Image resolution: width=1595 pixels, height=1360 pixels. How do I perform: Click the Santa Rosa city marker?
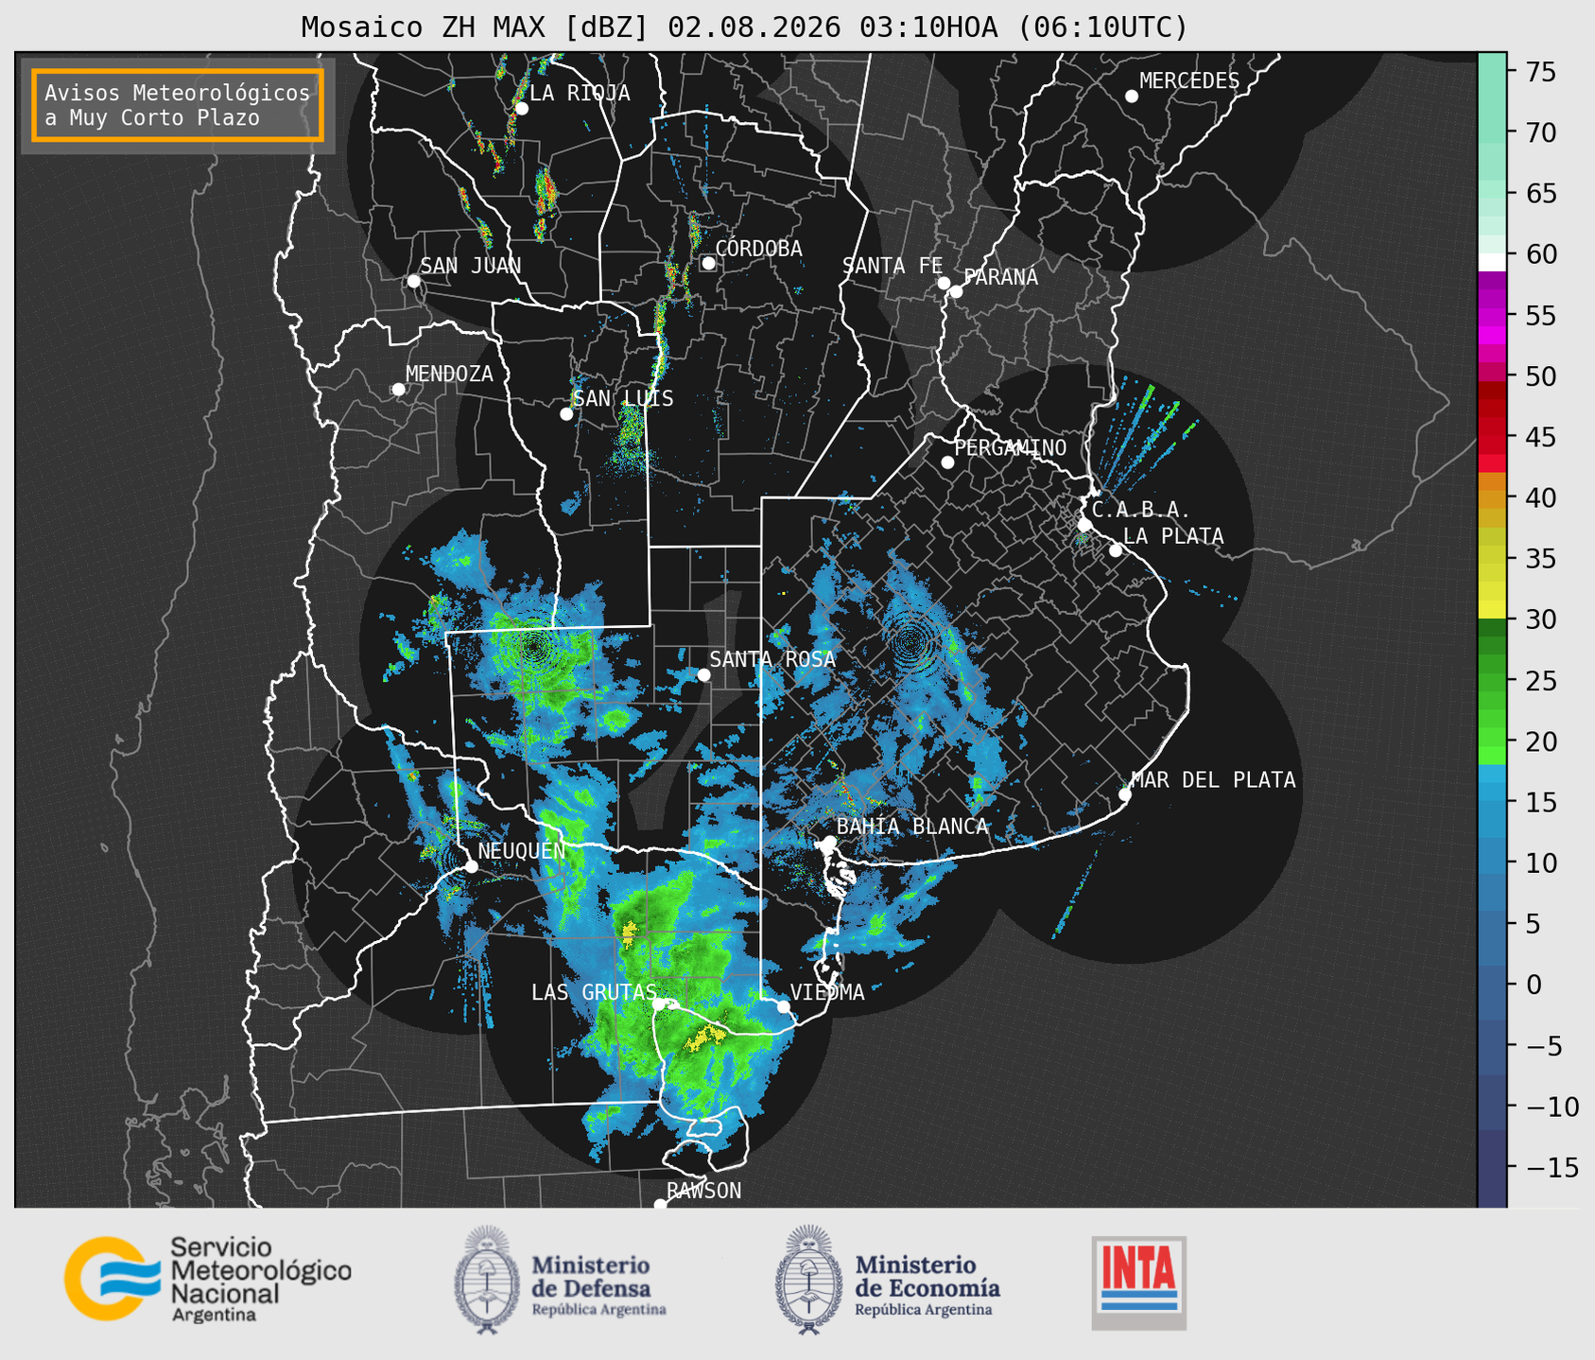coord(703,674)
